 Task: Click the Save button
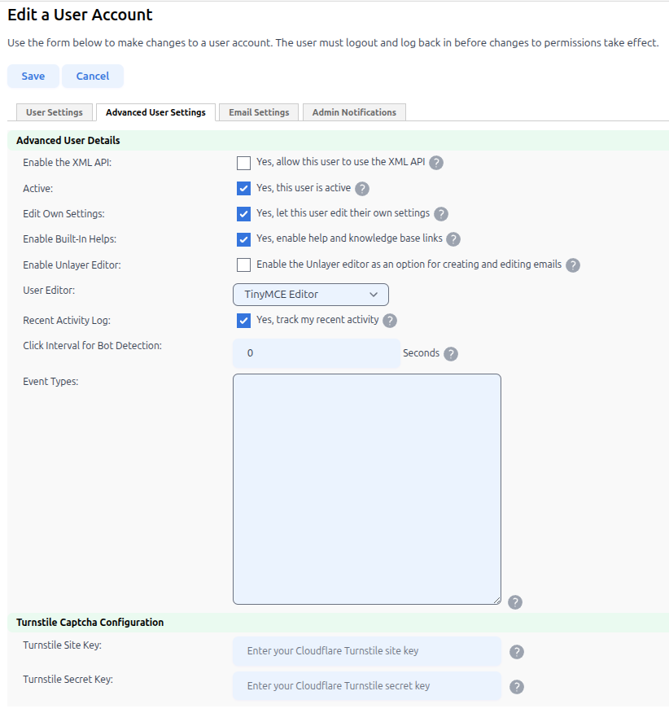(33, 76)
